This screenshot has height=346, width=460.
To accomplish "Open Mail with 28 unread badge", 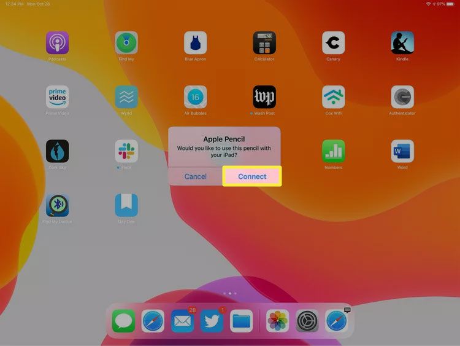I will (182, 321).
